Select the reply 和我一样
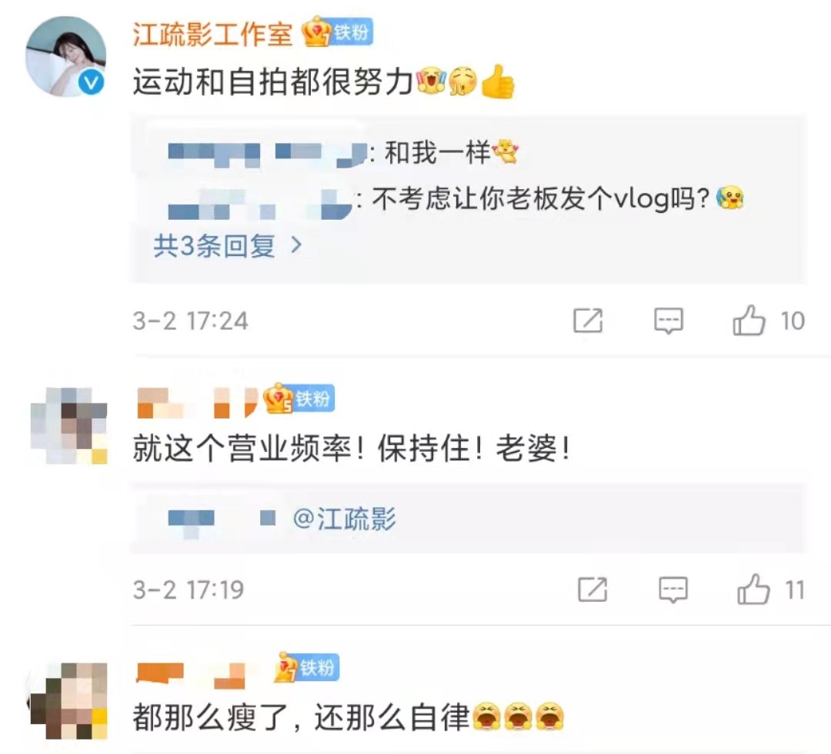 tap(343, 154)
